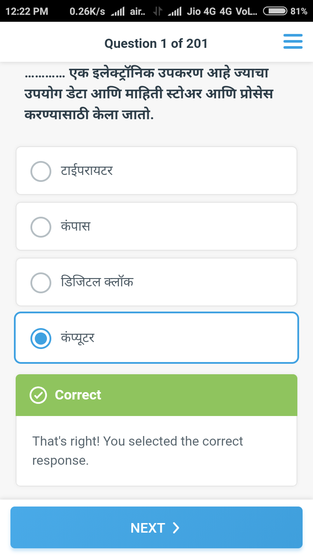Select the टाईपरायटर radio button
313x557 pixels.
41,171
